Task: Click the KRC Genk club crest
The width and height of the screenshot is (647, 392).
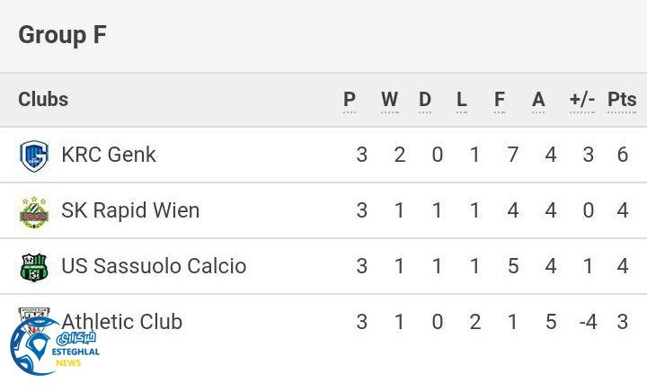Action: pyautogui.click(x=34, y=156)
